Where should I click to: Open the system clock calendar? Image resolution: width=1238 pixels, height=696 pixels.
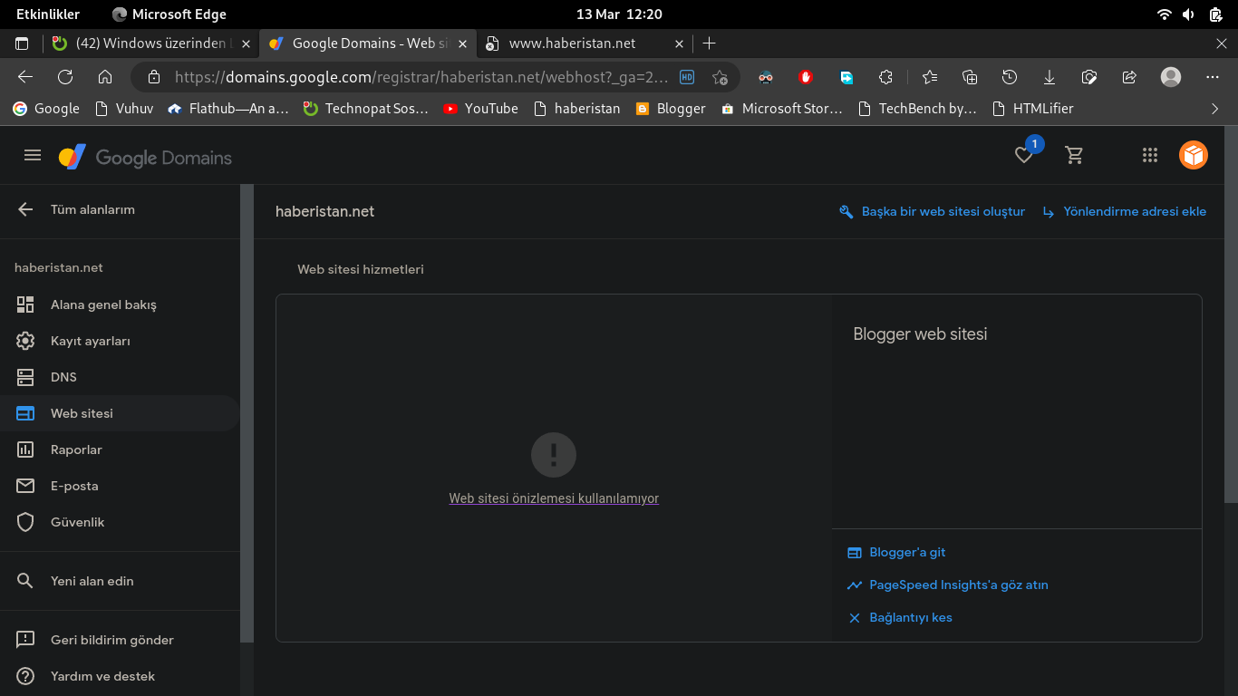619,14
